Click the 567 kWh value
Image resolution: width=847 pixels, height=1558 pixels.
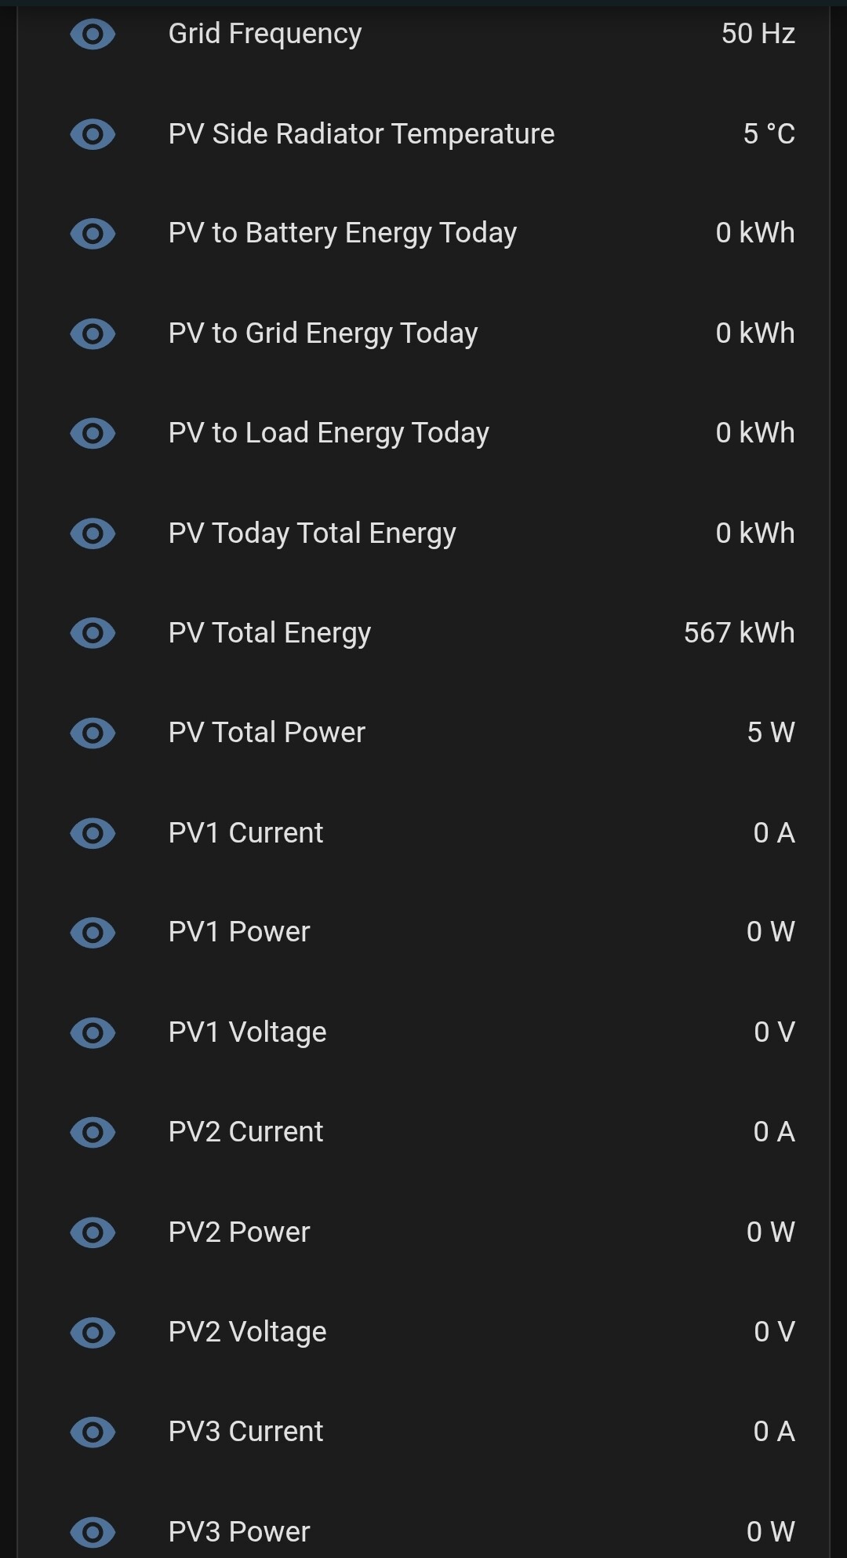pos(739,633)
